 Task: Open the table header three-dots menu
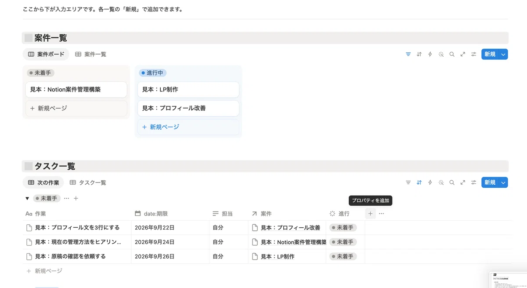[381, 213]
